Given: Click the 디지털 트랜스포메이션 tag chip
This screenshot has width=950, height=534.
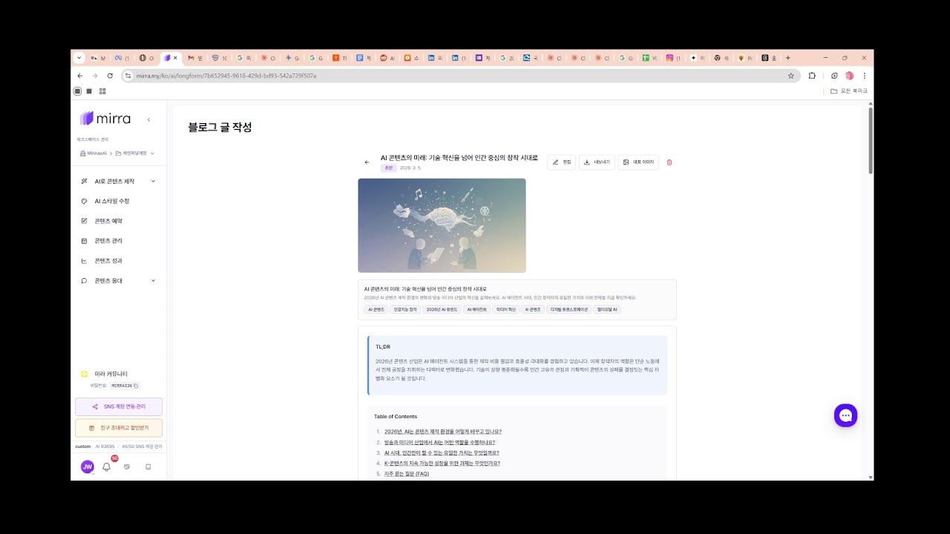Looking at the screenshot, I should click(569, 309).
